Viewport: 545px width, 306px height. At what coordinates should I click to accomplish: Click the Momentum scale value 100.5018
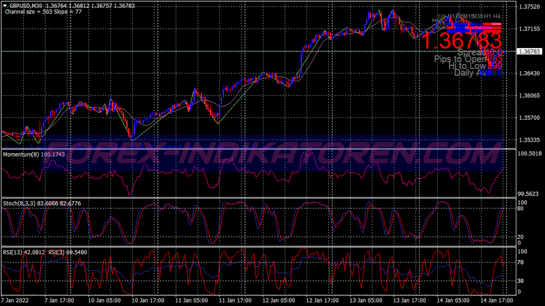[x=530, y=153]
